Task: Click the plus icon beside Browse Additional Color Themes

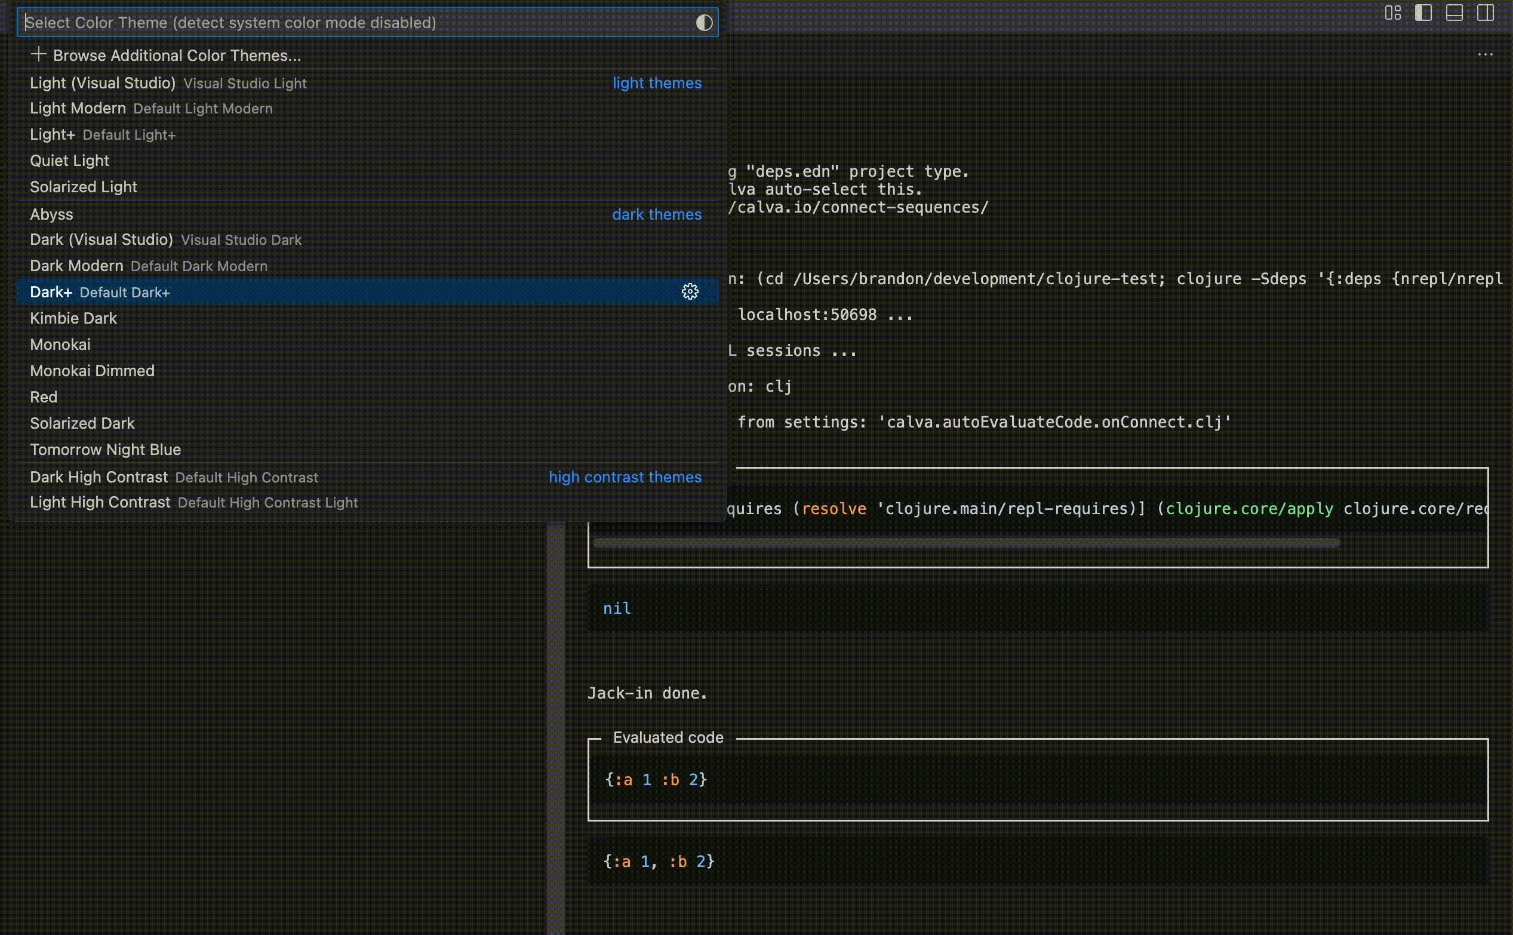Action: (39, 54)
